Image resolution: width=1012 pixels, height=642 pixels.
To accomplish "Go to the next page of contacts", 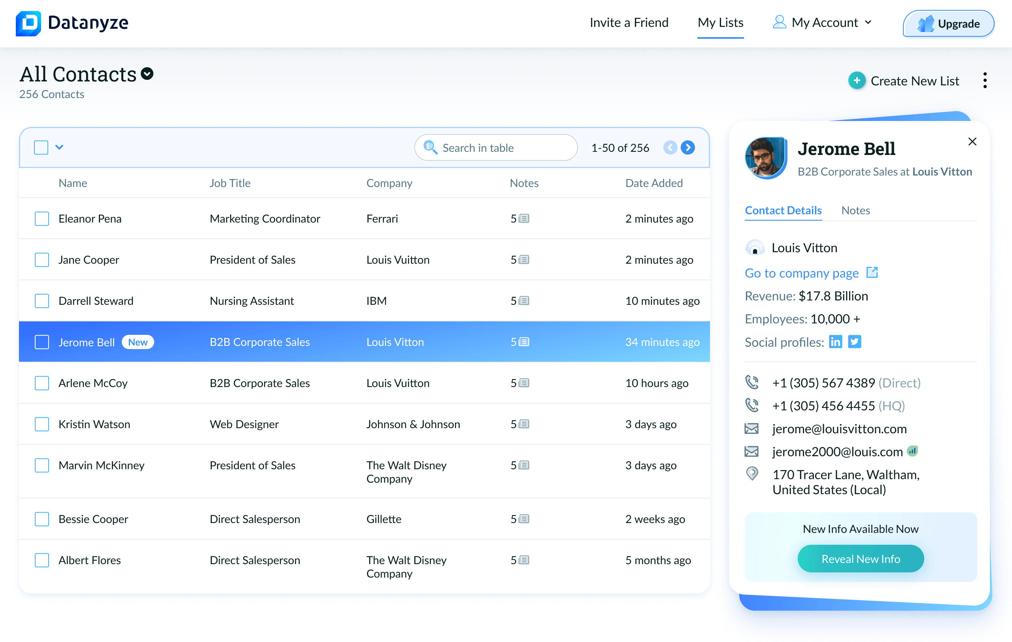I will [687, 147].
